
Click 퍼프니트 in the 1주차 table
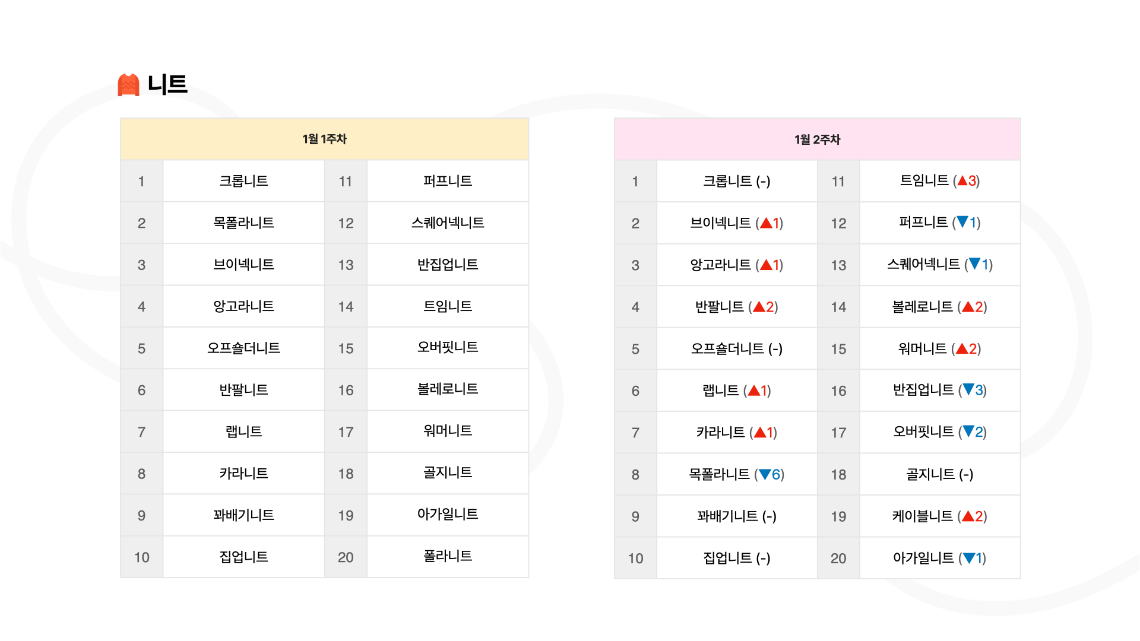pyautogui.click(x=448, y=181)
